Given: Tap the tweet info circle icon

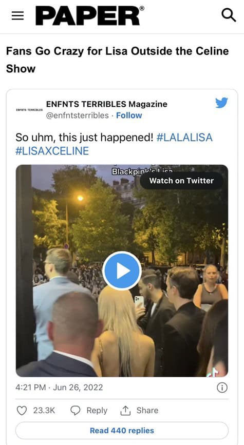Looking at the screenshot, I should [222, 388].
